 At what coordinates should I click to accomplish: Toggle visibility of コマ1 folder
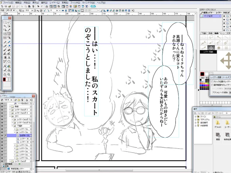point(2,116)
